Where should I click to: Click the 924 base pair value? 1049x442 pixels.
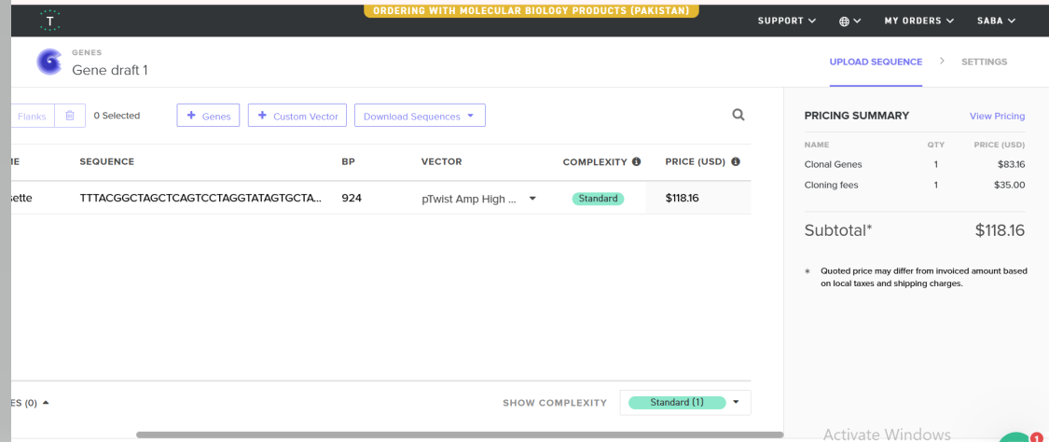[352, 199]
